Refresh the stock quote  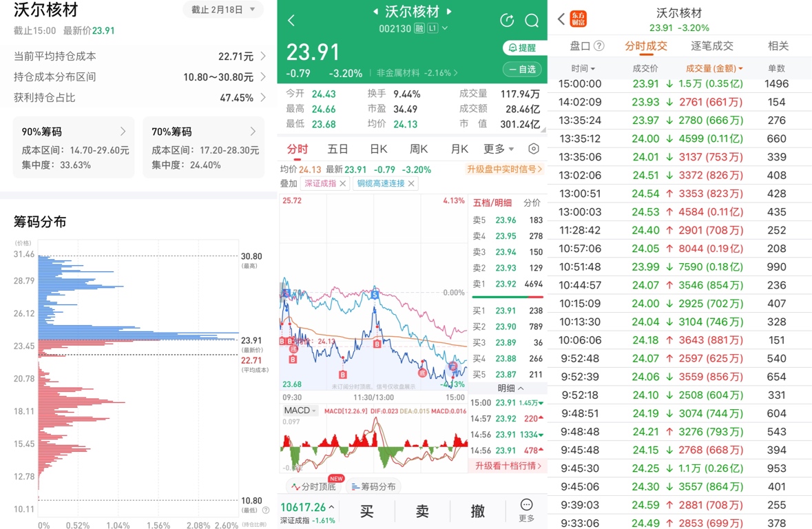coord(507,20)
